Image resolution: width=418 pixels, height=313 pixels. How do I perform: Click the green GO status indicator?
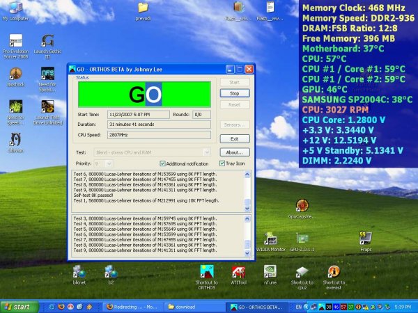coord(144,94)
